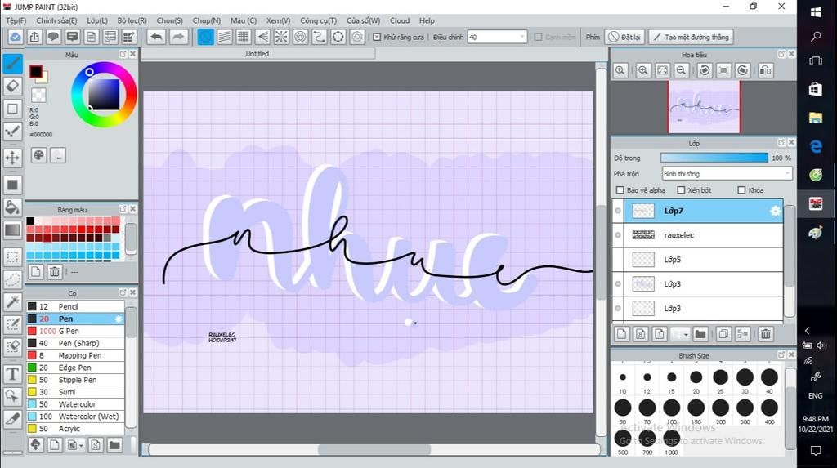Screen dimensions: 837x468
Task: Select the Bucket fill tool
Action: pos(12,207)
